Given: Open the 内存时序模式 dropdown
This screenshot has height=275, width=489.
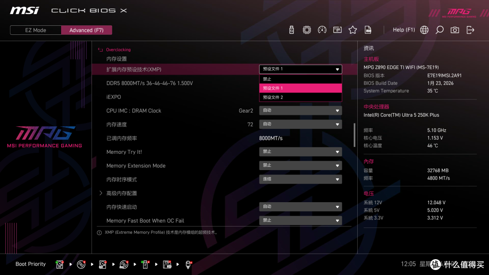Looking at the screenshot, I should [300, 179].
